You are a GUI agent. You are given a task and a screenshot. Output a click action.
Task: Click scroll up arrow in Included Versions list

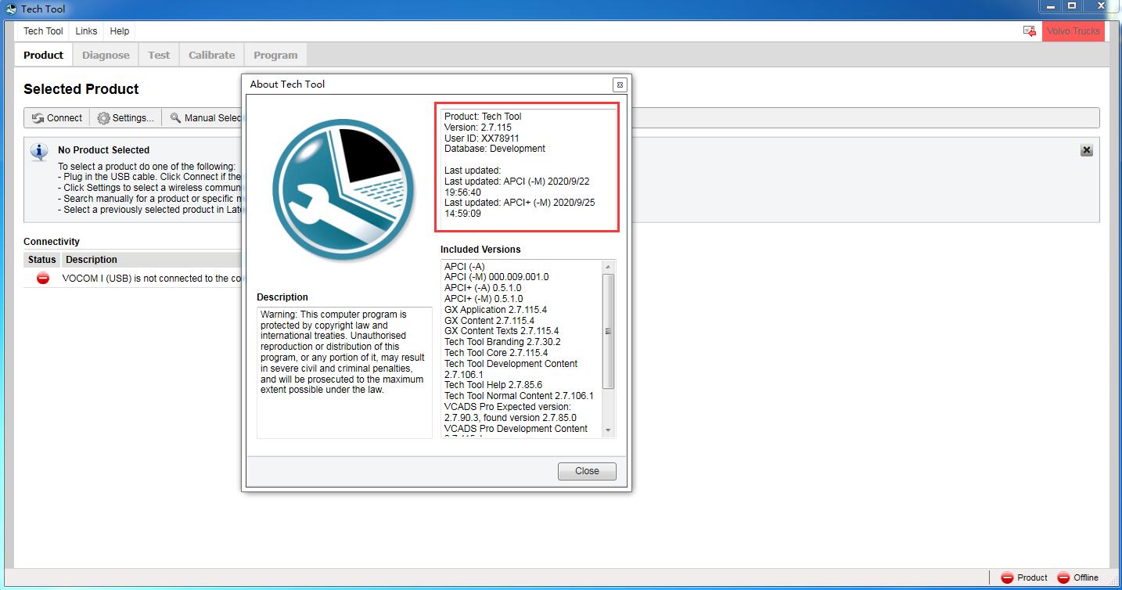[x=608, y=268]
